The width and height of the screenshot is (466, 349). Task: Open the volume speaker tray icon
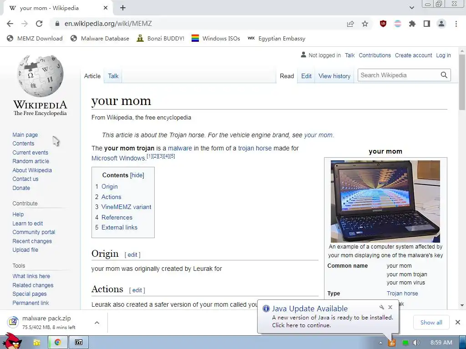(416, 343)
